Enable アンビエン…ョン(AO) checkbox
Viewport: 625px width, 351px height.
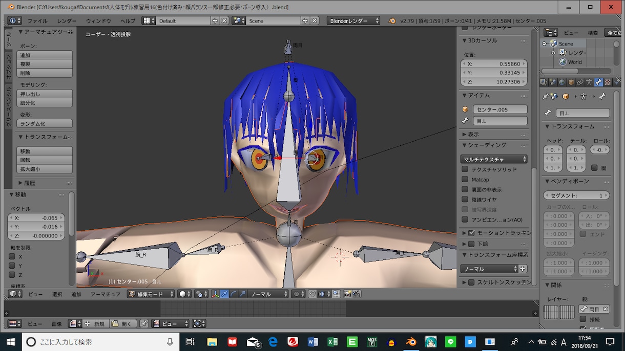coord(465,220)
